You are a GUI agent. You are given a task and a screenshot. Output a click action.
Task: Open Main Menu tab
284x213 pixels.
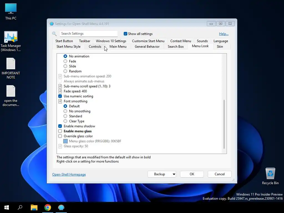pyautogui.click(x=118, y=47)
